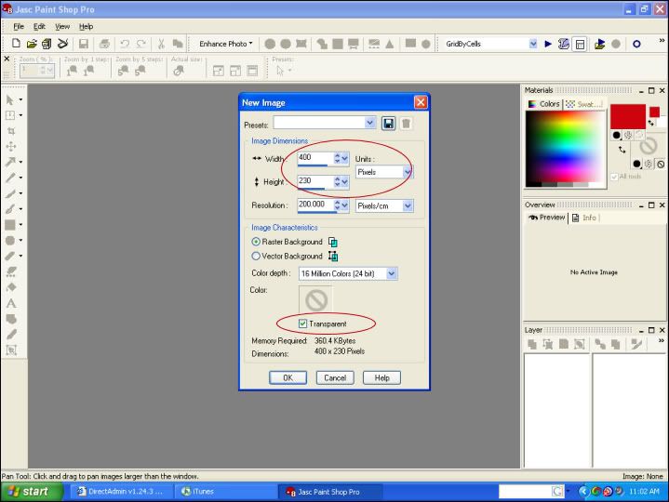669x502 pixels.
Task: Click the Width spinner up arrow
Action: click(337, 155)
